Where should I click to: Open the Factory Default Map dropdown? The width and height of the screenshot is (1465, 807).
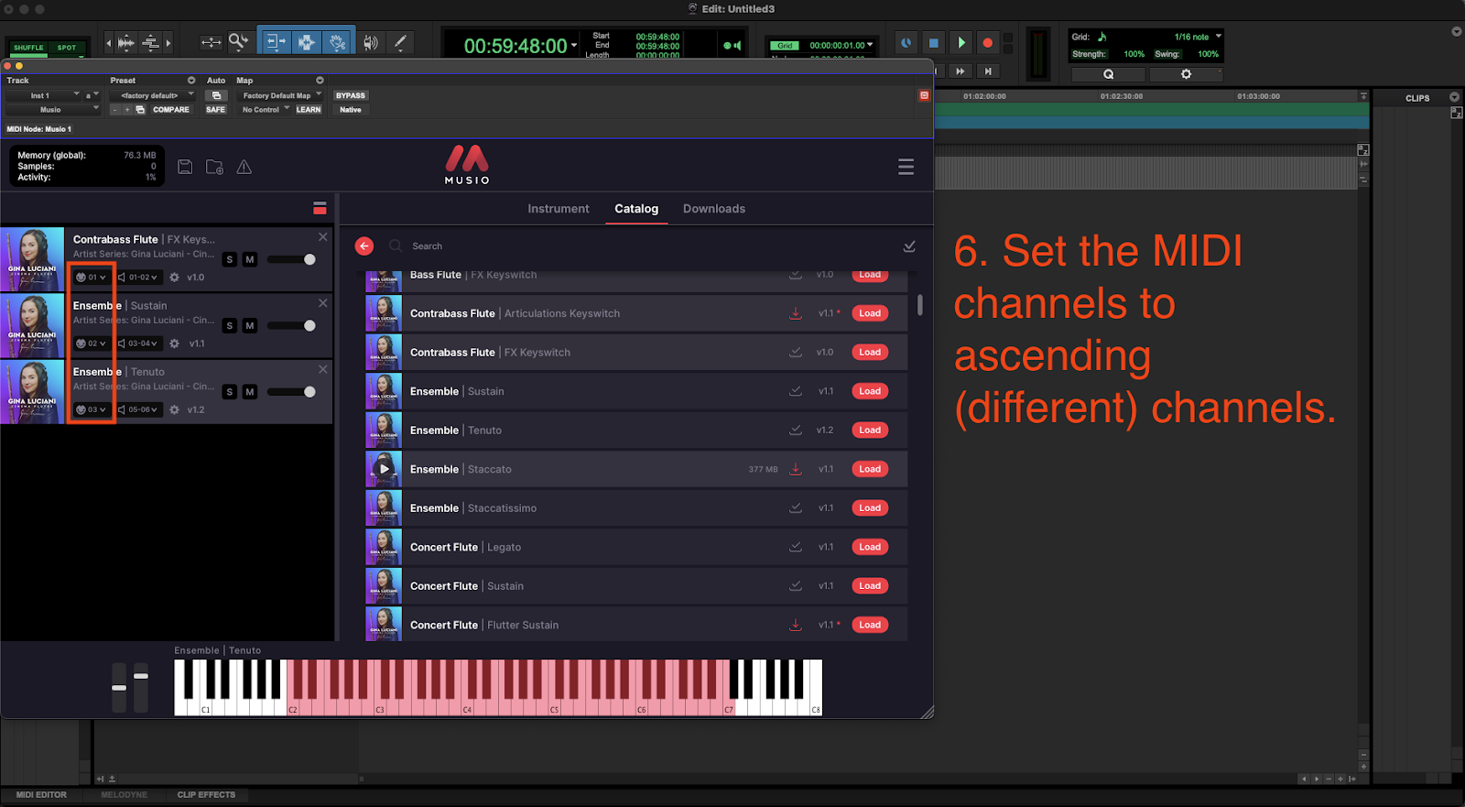[x=280, y=95]
